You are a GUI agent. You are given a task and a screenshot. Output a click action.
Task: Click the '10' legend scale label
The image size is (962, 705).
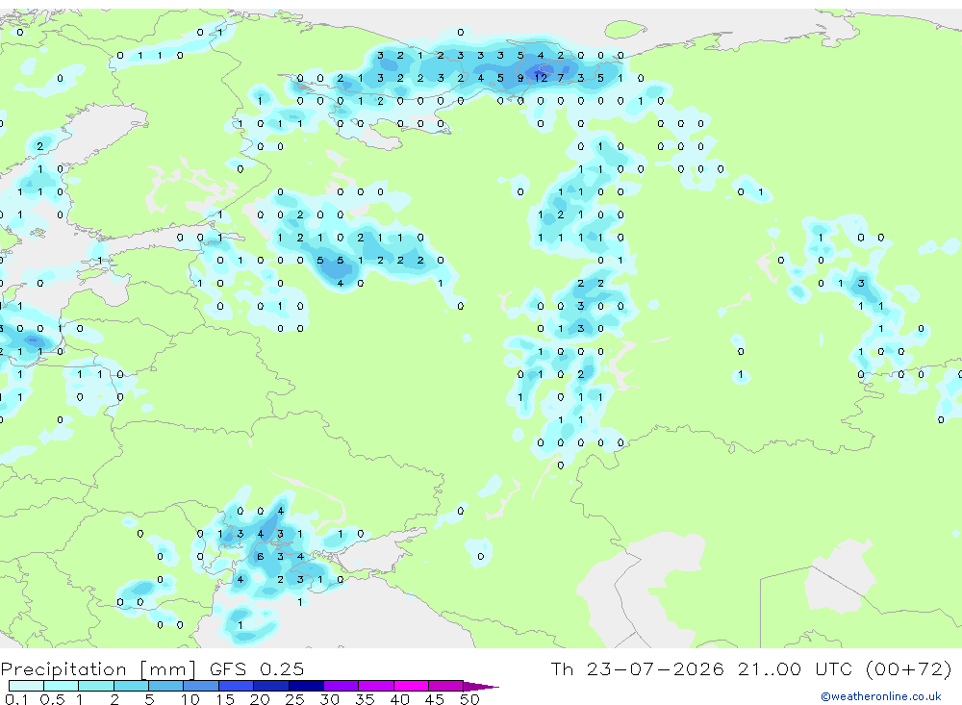coord(190,699)
